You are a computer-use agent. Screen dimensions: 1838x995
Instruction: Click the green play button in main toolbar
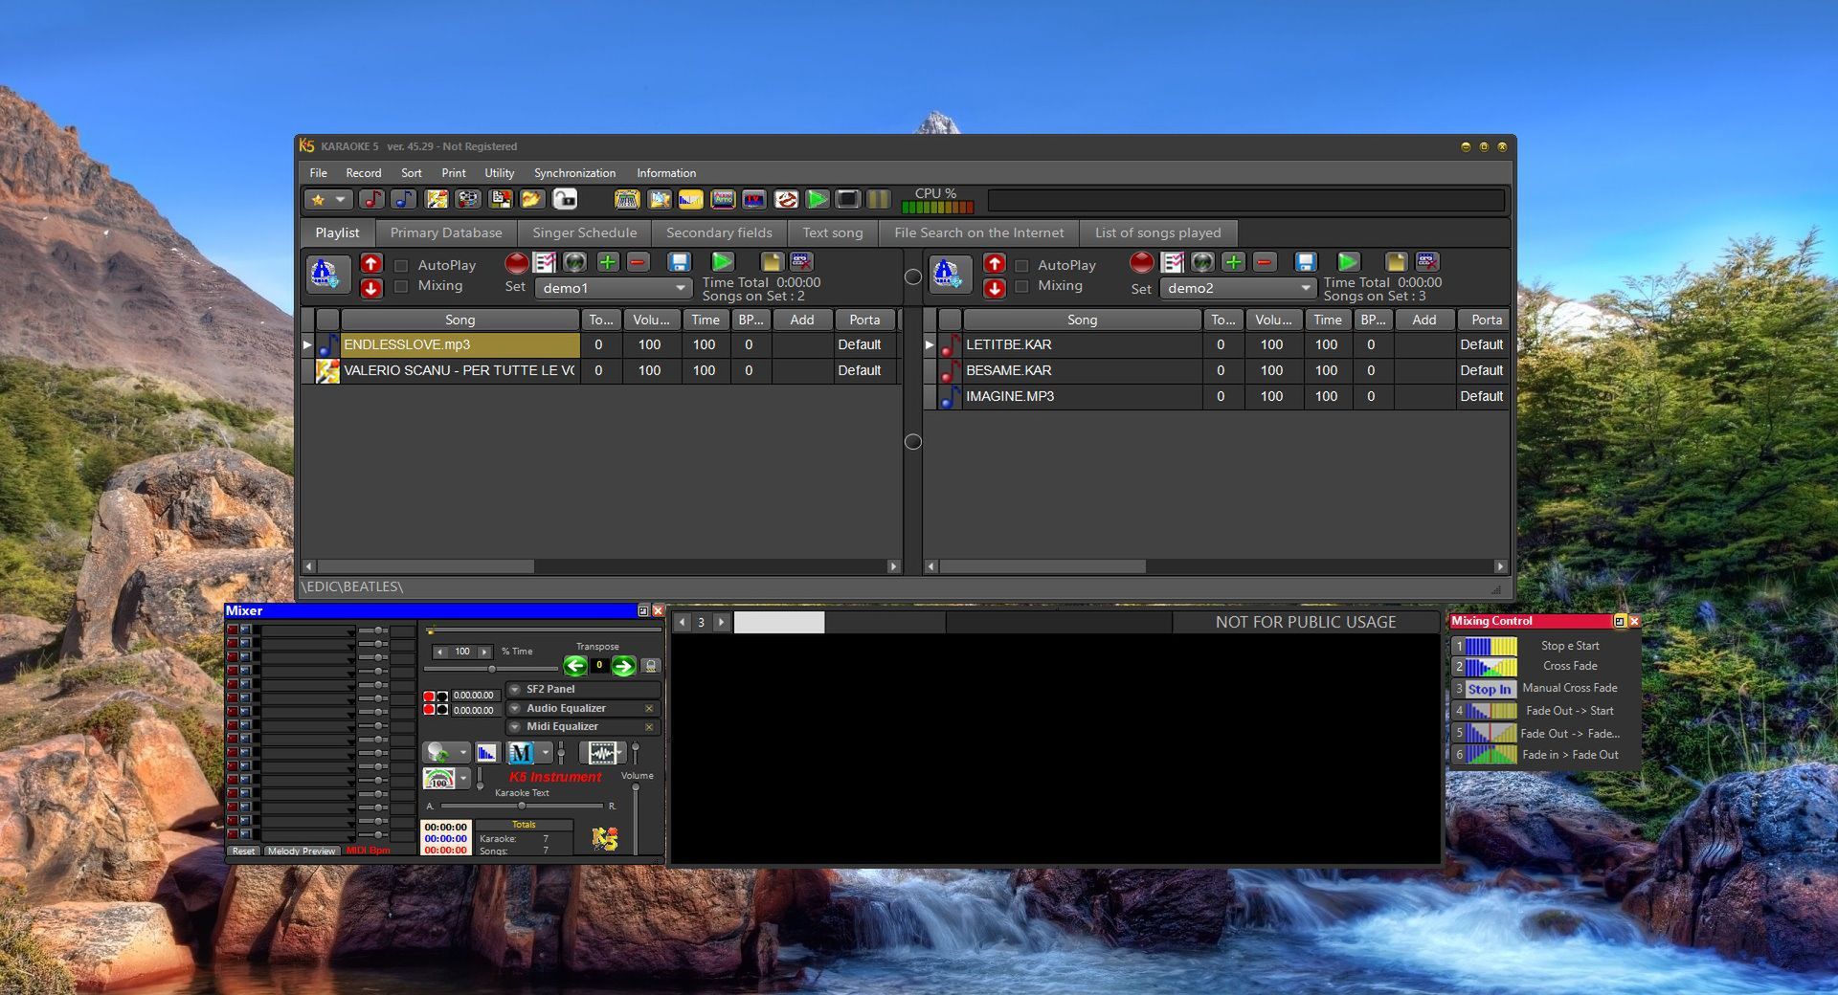pyautogui.click(x=817, y=199)
